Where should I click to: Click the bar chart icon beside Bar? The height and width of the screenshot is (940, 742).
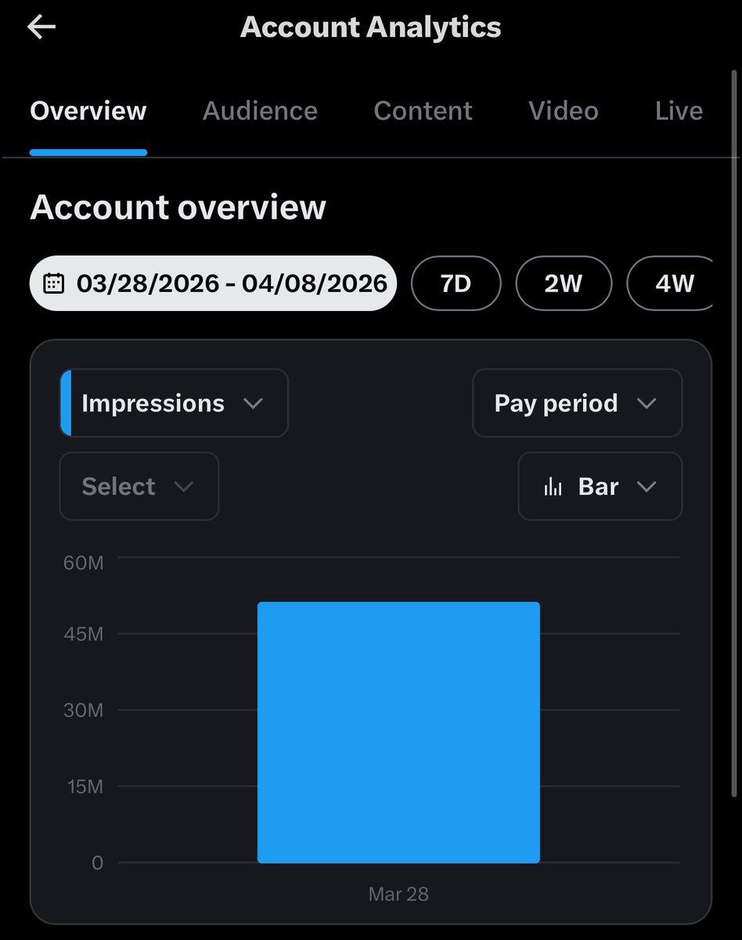point(553,487)
